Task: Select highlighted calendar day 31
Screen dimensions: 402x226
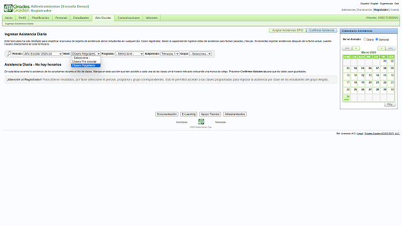Action: pyautogui.click(x=347, y=97)
